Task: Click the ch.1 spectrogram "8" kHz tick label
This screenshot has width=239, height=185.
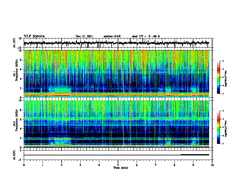Action: coord(21,60)
